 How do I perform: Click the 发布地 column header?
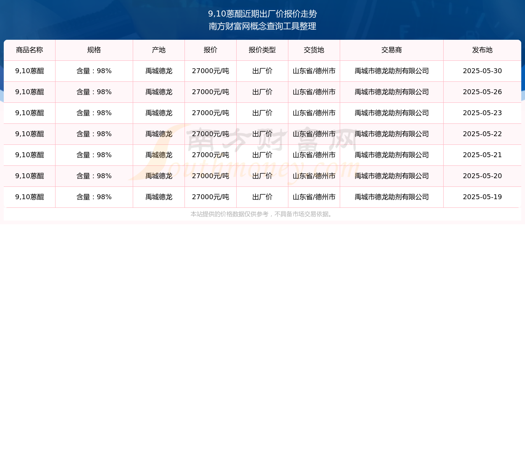coord(482,50)
